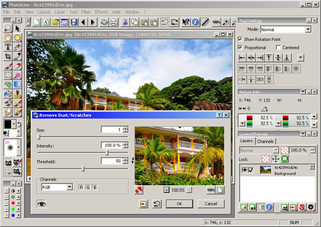Select the Text tool in the toolbox
This screenshot has height=227, width=321.
coord(8,47)
